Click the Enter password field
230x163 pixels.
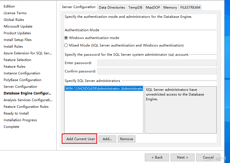[157, 63]
